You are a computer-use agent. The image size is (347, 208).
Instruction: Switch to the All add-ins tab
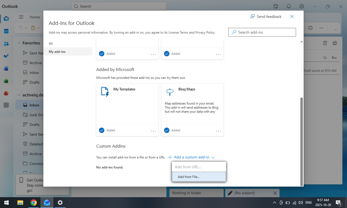pyautogui.click(x=51, y=44)
